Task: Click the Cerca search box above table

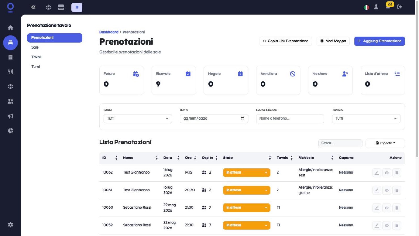Action: [x=340, y=143]
